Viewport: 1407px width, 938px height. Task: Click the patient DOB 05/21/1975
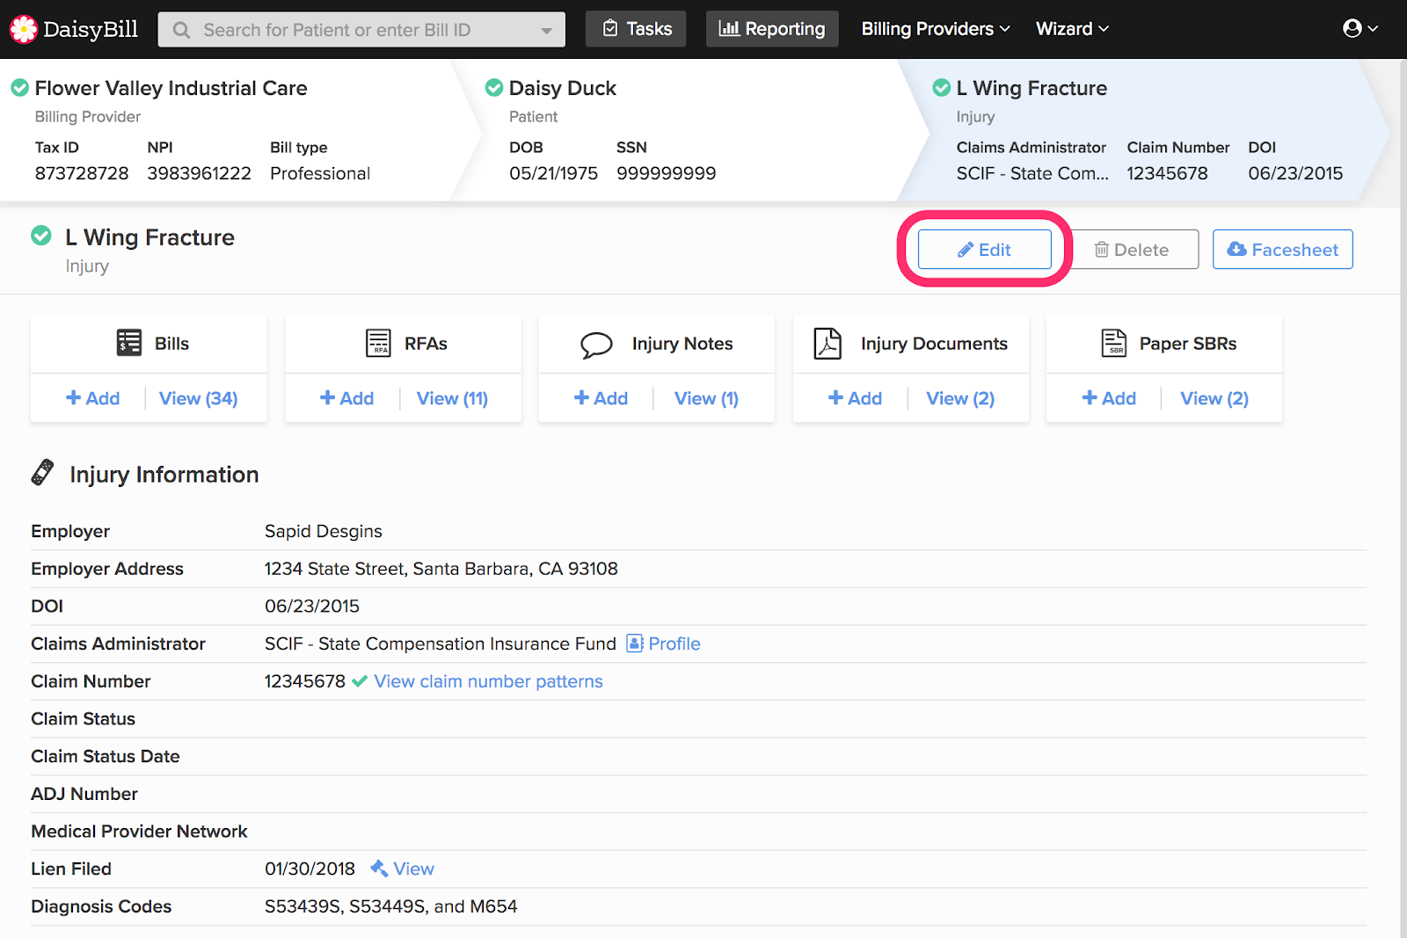(x=554, y=173)
